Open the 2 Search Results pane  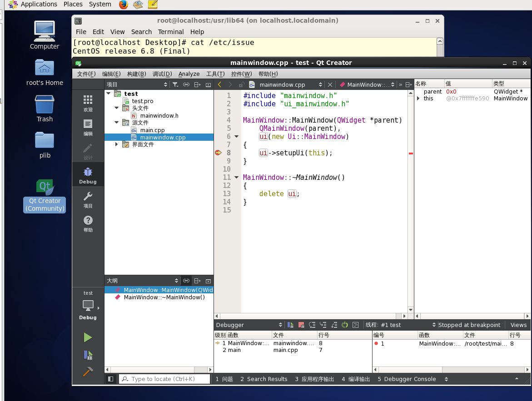tap(264, 379)
